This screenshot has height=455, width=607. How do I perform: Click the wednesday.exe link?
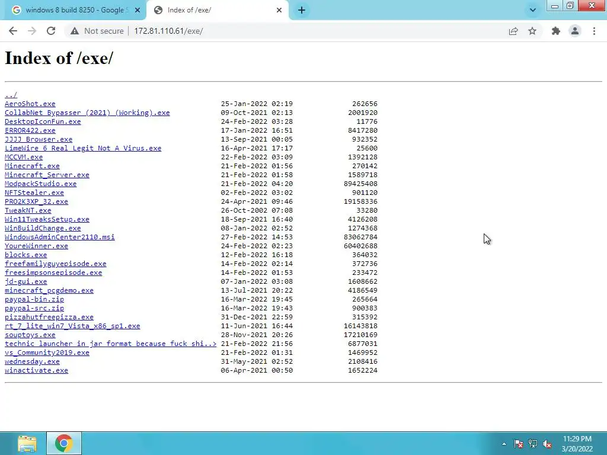coord(32,362)
